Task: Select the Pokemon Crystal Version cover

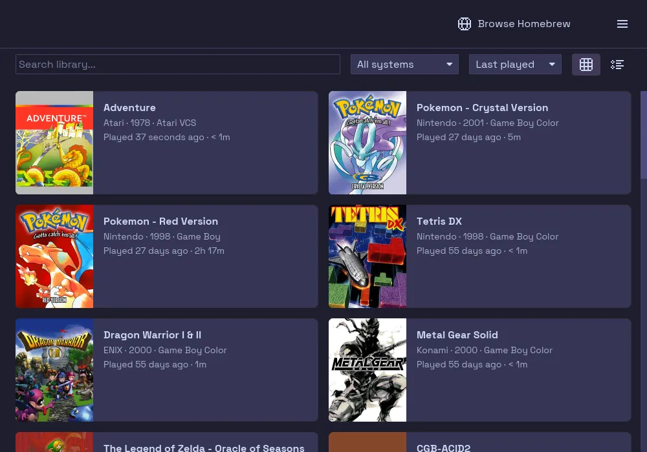Action: (367, 143)
